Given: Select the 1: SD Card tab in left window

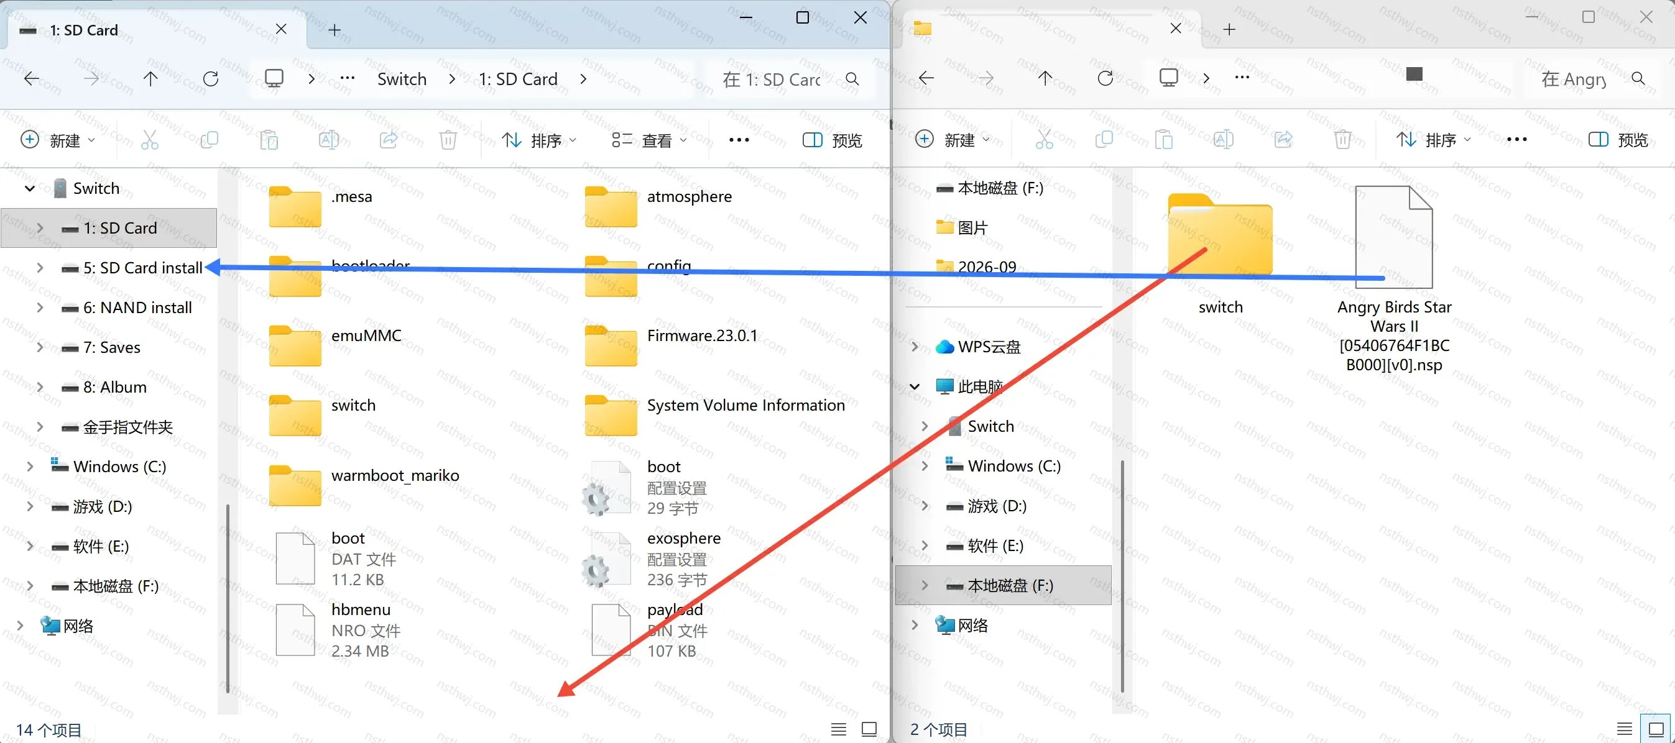Looking at the screenshot, I should pyautogui.click(x=155, y=30).
